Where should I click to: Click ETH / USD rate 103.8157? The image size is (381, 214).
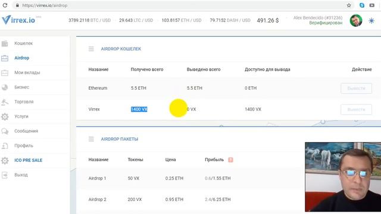coord(182,20)
